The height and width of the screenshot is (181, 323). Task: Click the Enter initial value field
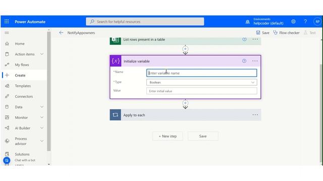coord(202,91)
